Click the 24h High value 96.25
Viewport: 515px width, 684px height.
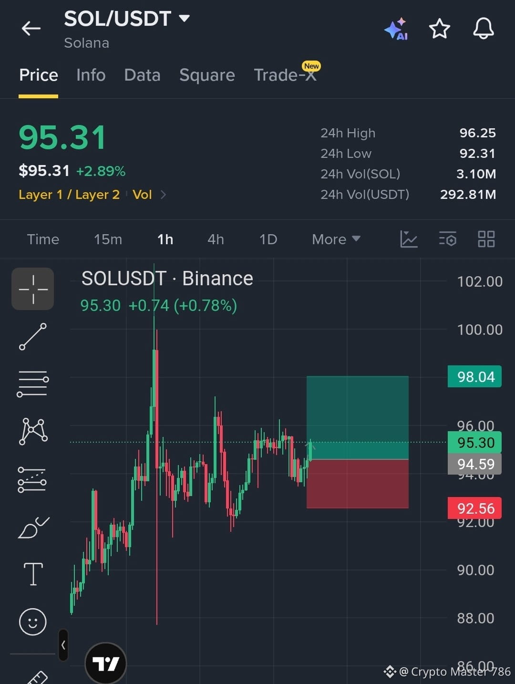(478, 133)
